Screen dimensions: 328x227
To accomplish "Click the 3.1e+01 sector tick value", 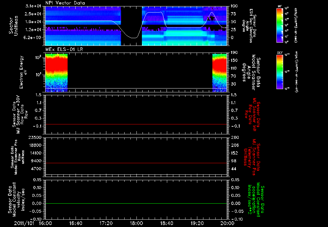I will (33, 6).
